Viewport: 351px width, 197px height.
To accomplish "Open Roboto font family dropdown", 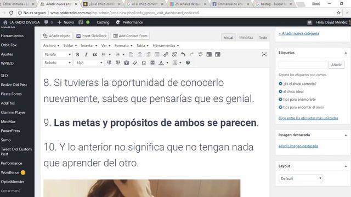I will (x=57, y=63).
